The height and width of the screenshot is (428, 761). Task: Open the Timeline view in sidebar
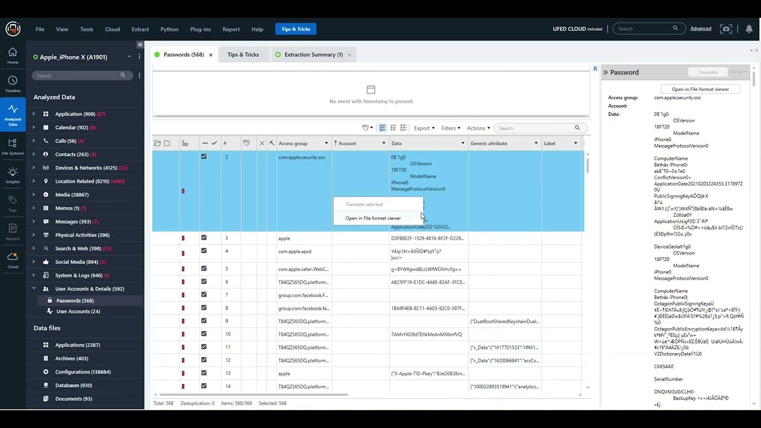[12, 84]
